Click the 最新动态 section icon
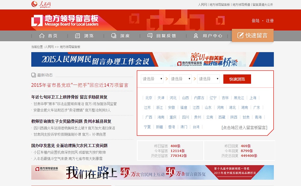The height and width of the screenshot is (186, 301). click(x=34, y=75)
